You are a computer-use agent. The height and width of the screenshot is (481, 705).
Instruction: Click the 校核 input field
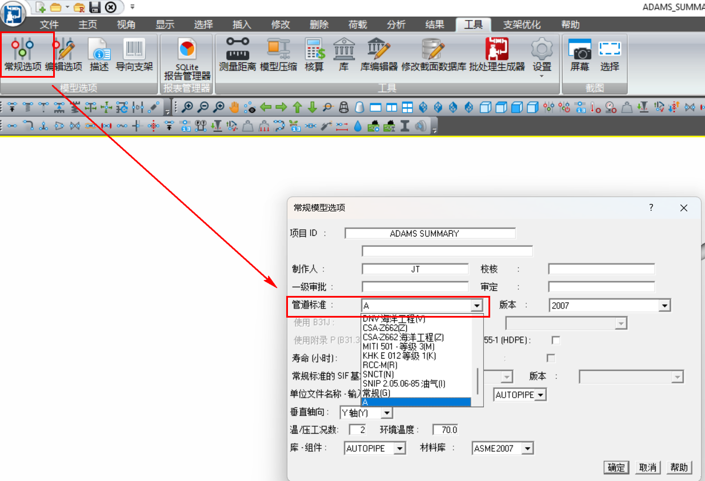[602, 269]
